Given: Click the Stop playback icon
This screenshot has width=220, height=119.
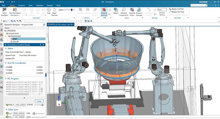Looking at the screenshot, I should [49, 10].
